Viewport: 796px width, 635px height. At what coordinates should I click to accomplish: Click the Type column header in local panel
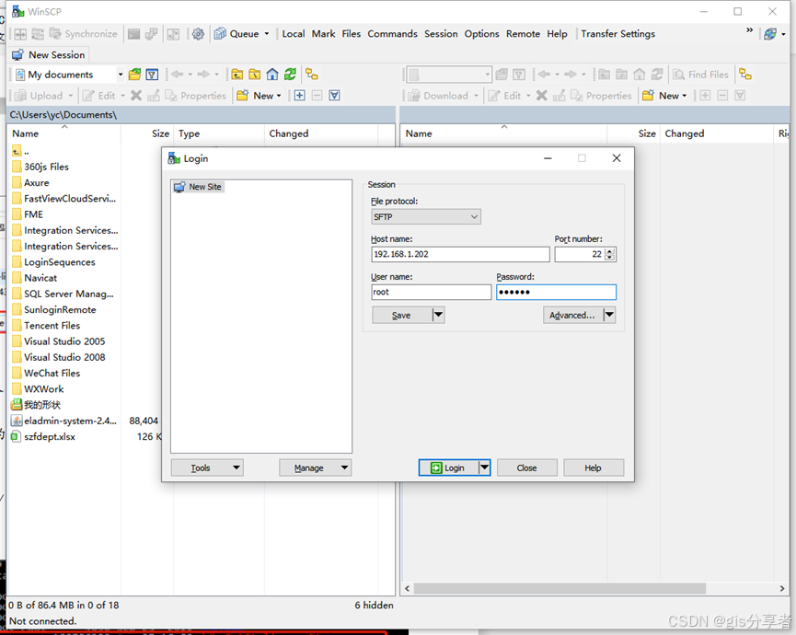(219, 133)
